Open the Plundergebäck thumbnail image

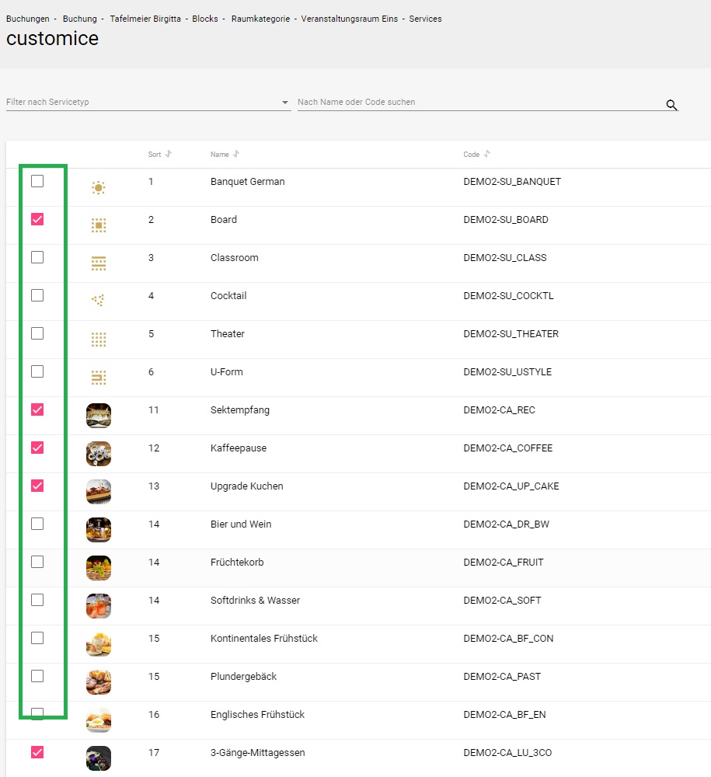[99, 682]
